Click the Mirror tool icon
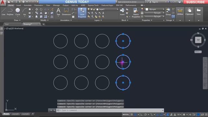Viewport: 208px width, 117px height. coord(41,13)
